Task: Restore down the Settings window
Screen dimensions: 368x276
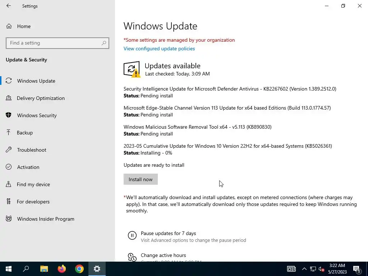Action: pyautogui.click(x=343, y=6)
